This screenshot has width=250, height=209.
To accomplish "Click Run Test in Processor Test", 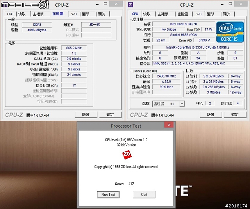I will coord(108,195).
